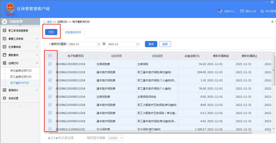Click ticket number 432086211200062241
This screenshot has height=143, width=276.
click(x=71, y=129)
